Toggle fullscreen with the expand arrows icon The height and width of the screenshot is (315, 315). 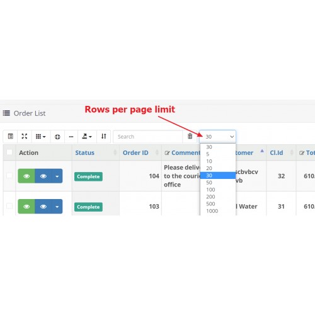[25, 137]
